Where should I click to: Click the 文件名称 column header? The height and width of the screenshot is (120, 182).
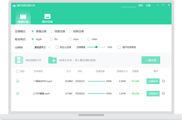(38, 71)
